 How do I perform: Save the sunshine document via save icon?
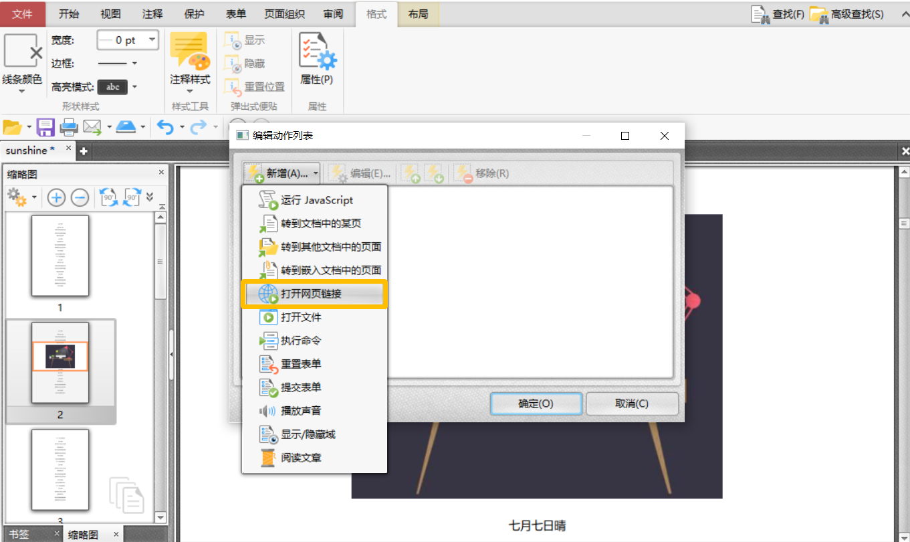click(x=44, y=127)
